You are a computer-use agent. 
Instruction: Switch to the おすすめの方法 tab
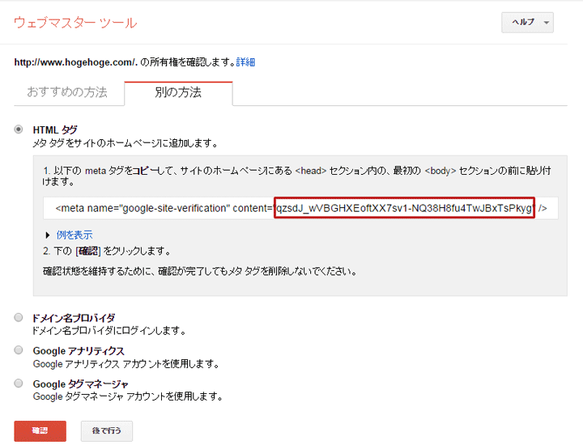click(68, 92)
